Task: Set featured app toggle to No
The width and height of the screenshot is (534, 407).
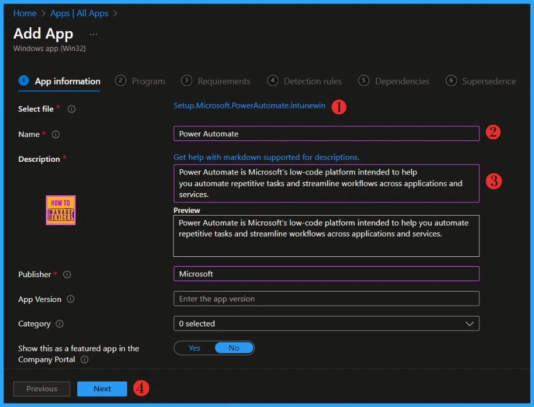Action: click(234, 348)
